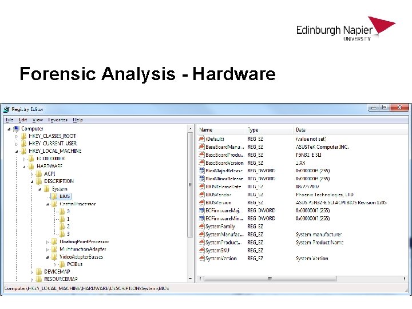Open the Help menu
Image resolution: width=412 pixels, height=309 pixels.
(x=78, y=120)
